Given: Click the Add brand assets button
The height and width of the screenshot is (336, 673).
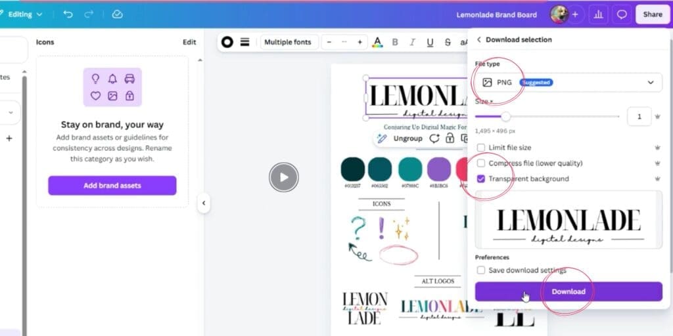Looking at the screenshot, I should (112, 186).
